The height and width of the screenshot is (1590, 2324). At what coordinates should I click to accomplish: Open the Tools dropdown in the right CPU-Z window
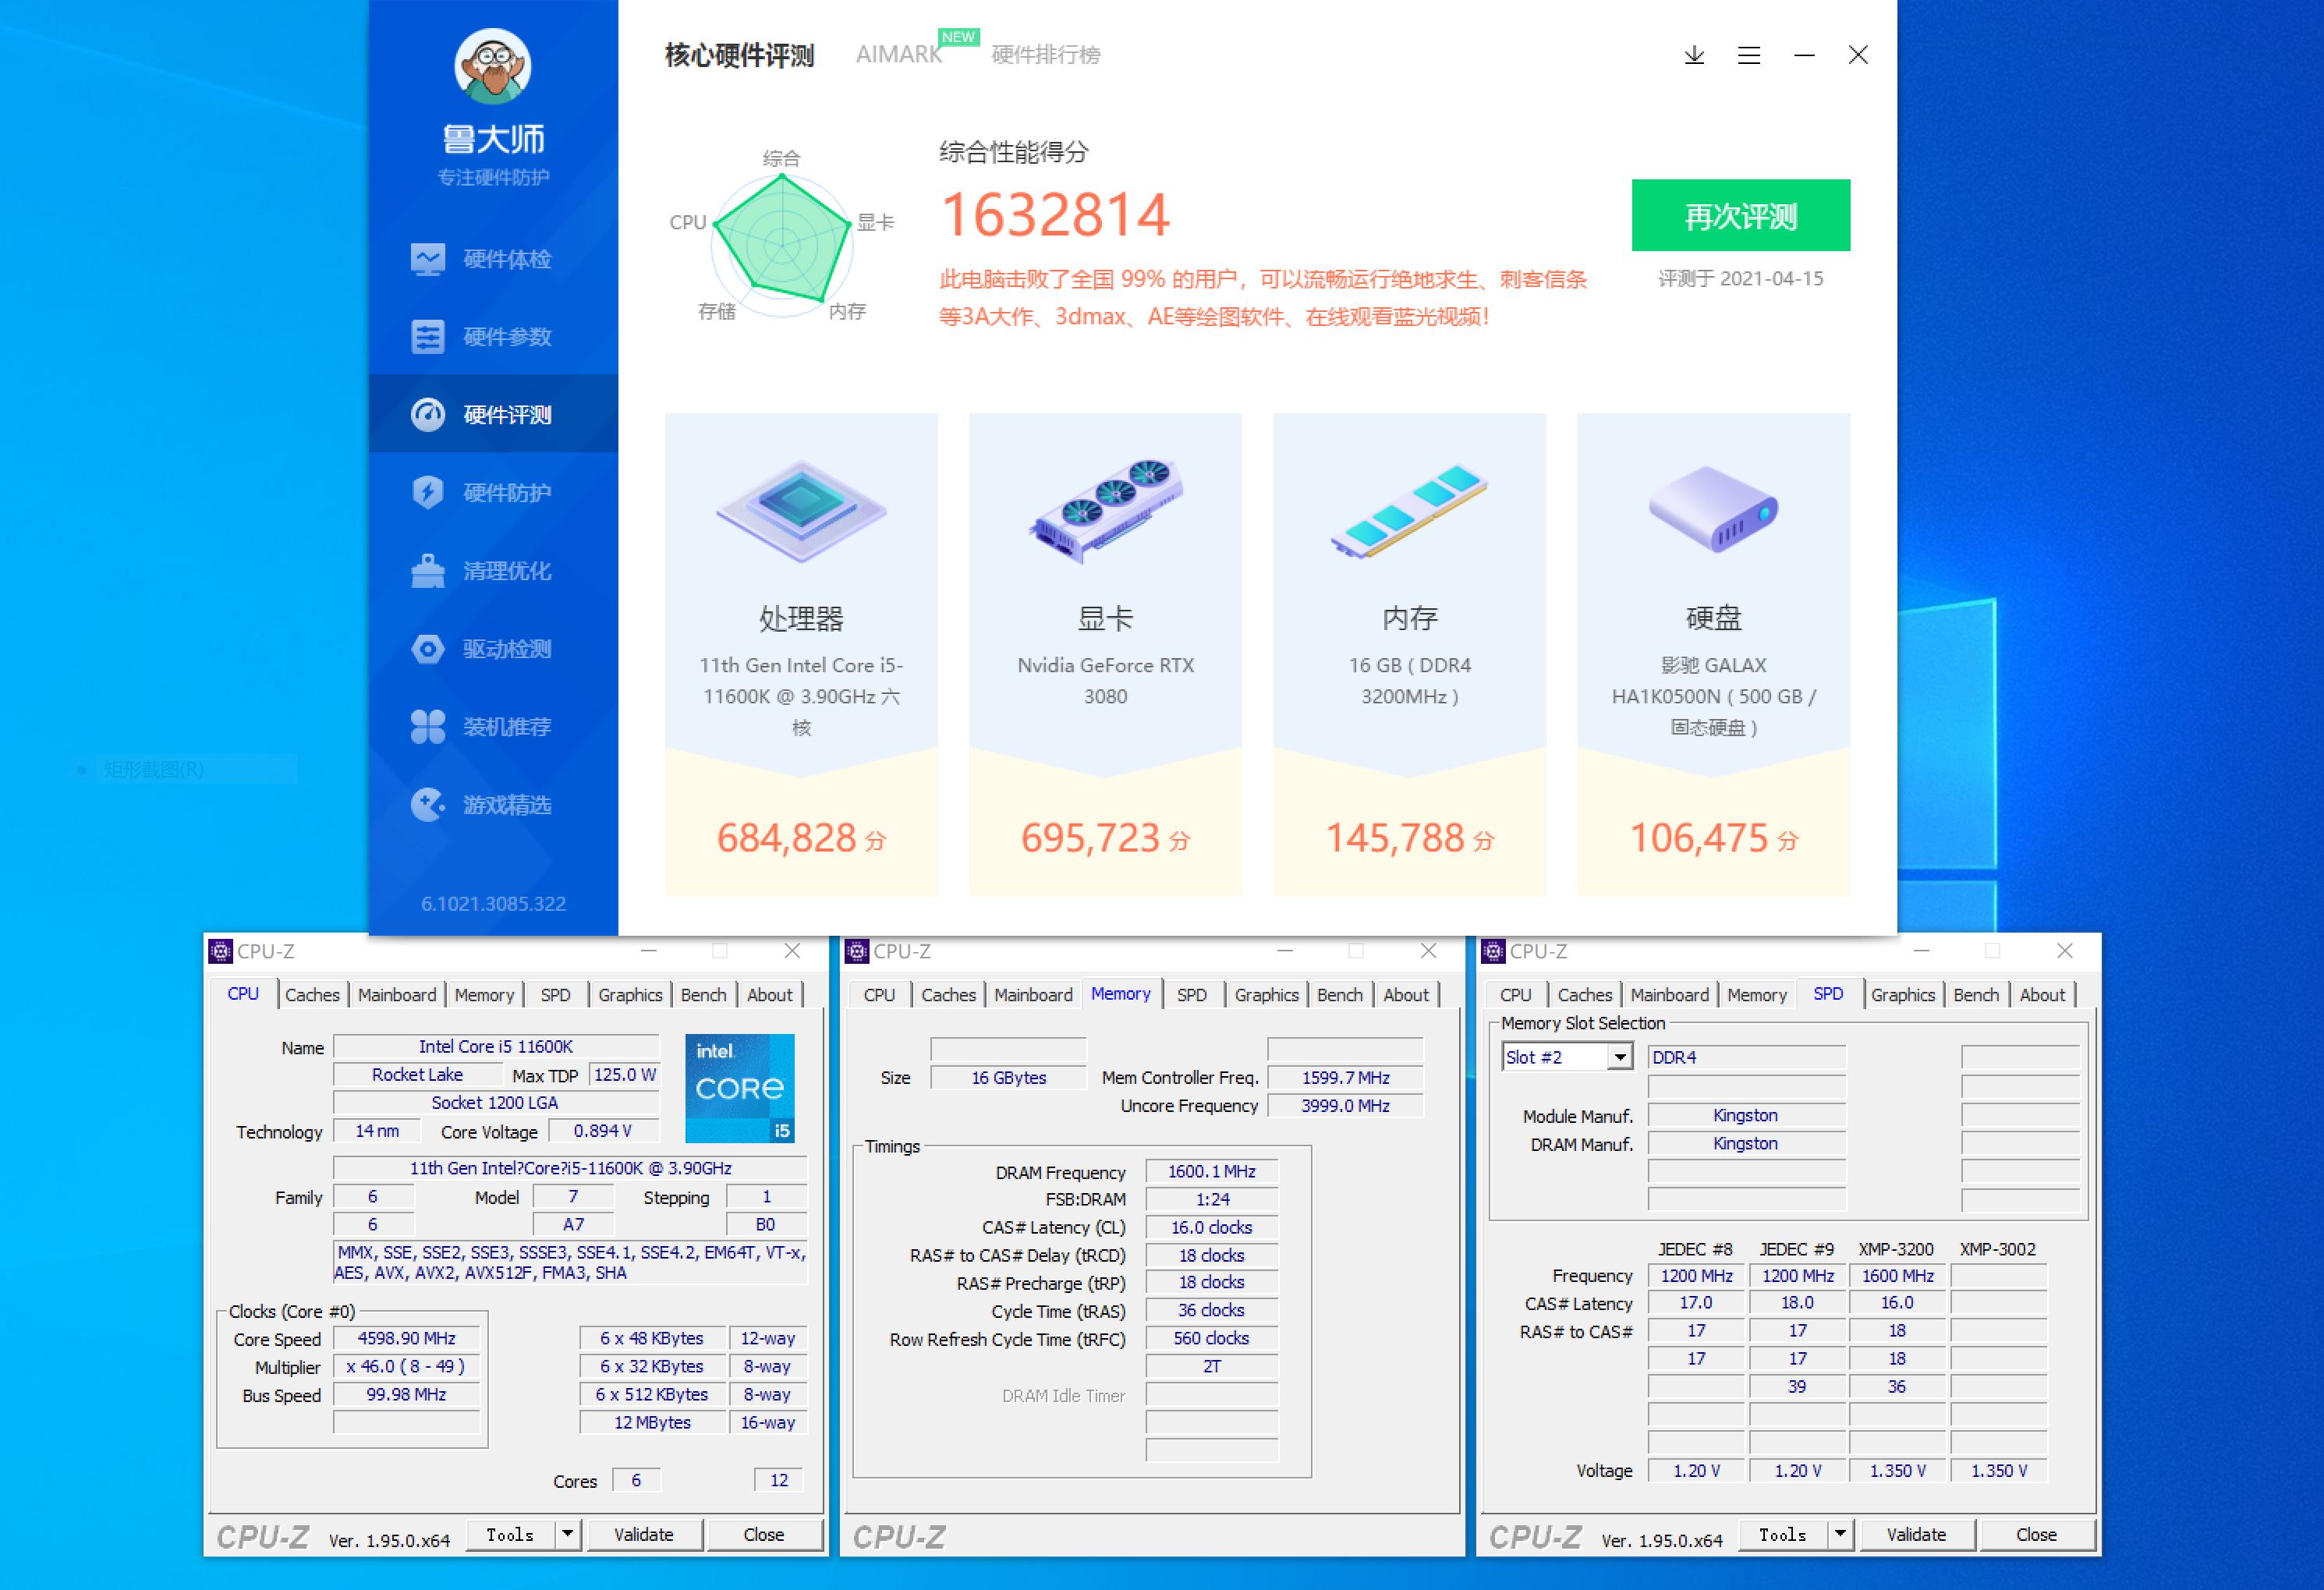pos(1840,1534)
